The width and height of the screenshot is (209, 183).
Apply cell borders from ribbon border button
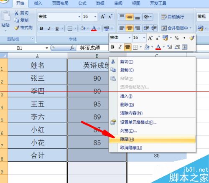(x=70, y=28)
